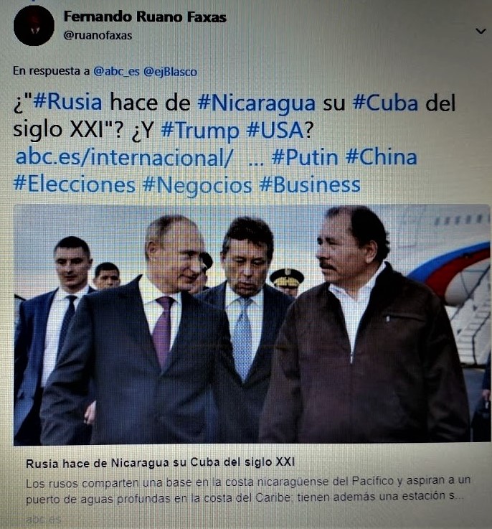This screenshot has width=492, height=529.
Task: Follow the #Rusia hashtag
Action: point(67,102)
